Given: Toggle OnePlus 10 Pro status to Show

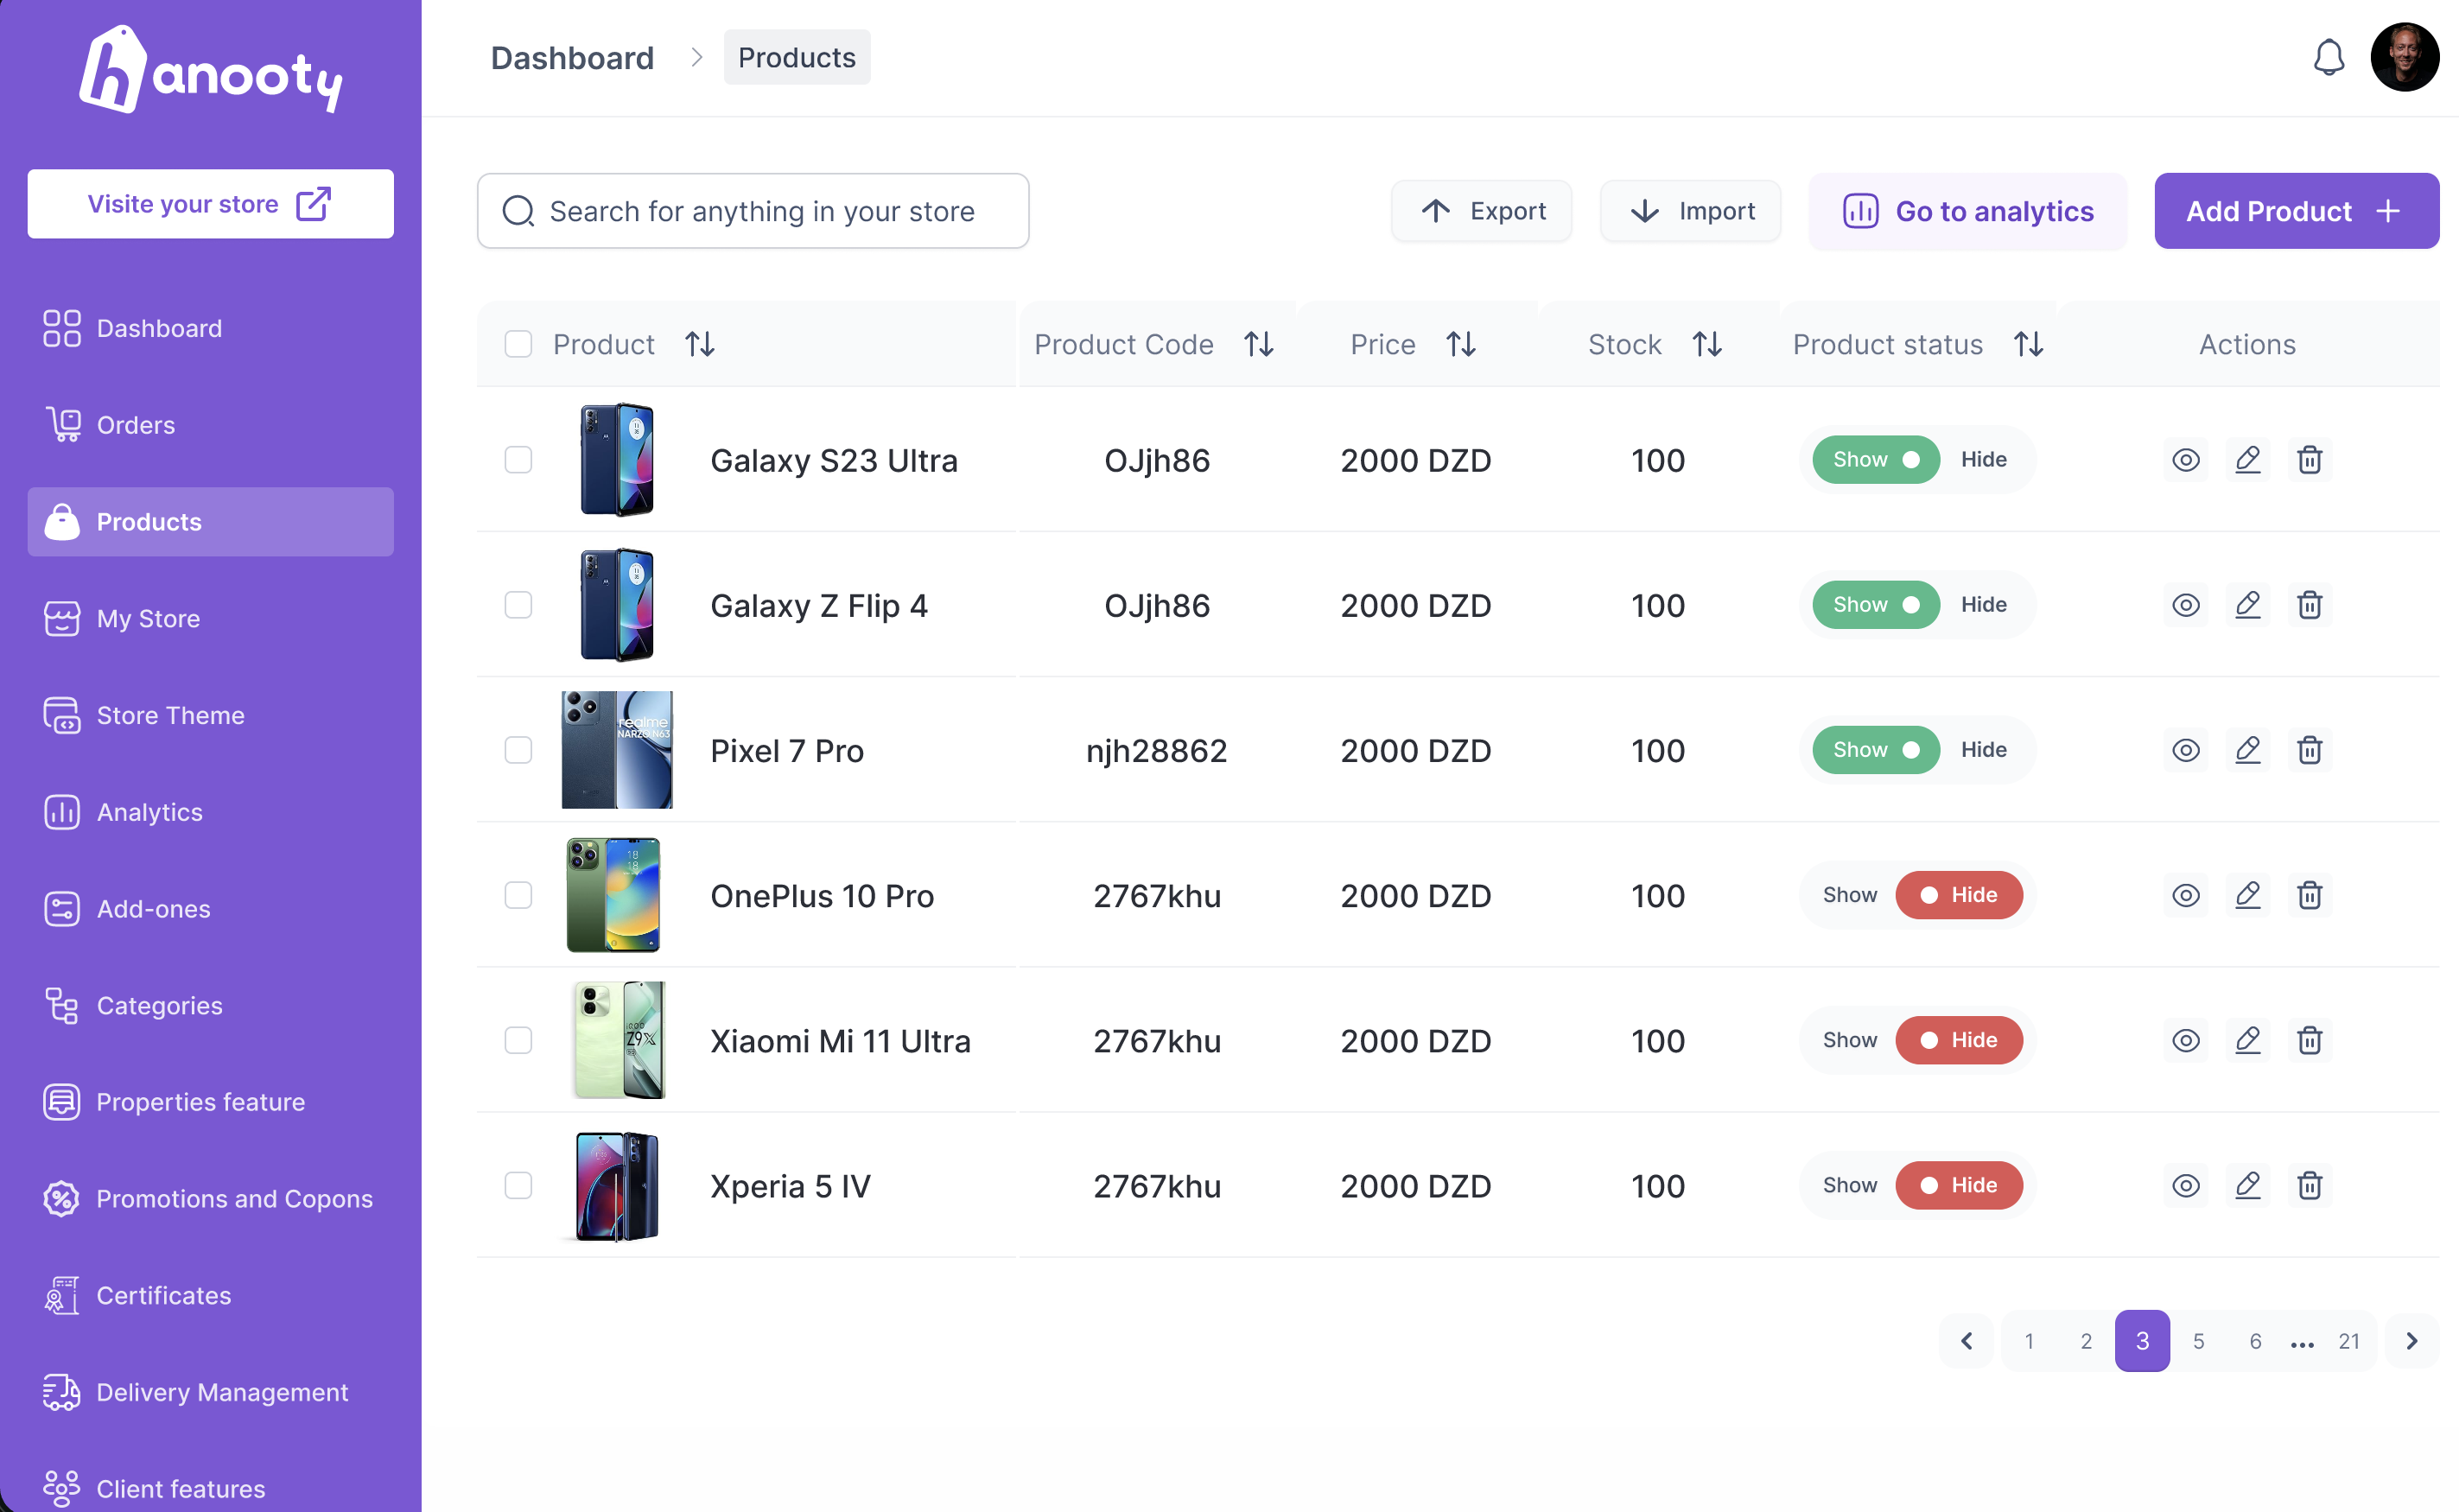Looking at the screenshot, I should pyautogui.click(x=1849, y=895).
